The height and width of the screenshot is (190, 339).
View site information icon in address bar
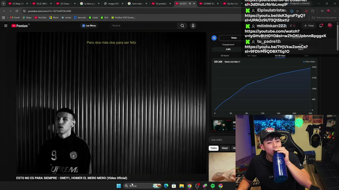(x=24, y=11)
